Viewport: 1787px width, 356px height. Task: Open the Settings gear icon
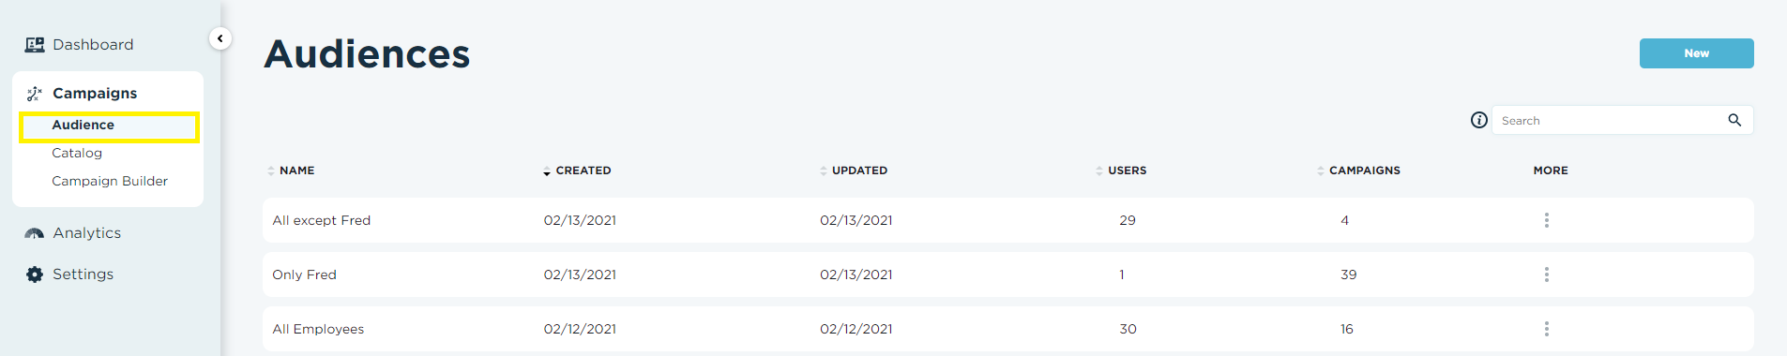tap(35, 274)
